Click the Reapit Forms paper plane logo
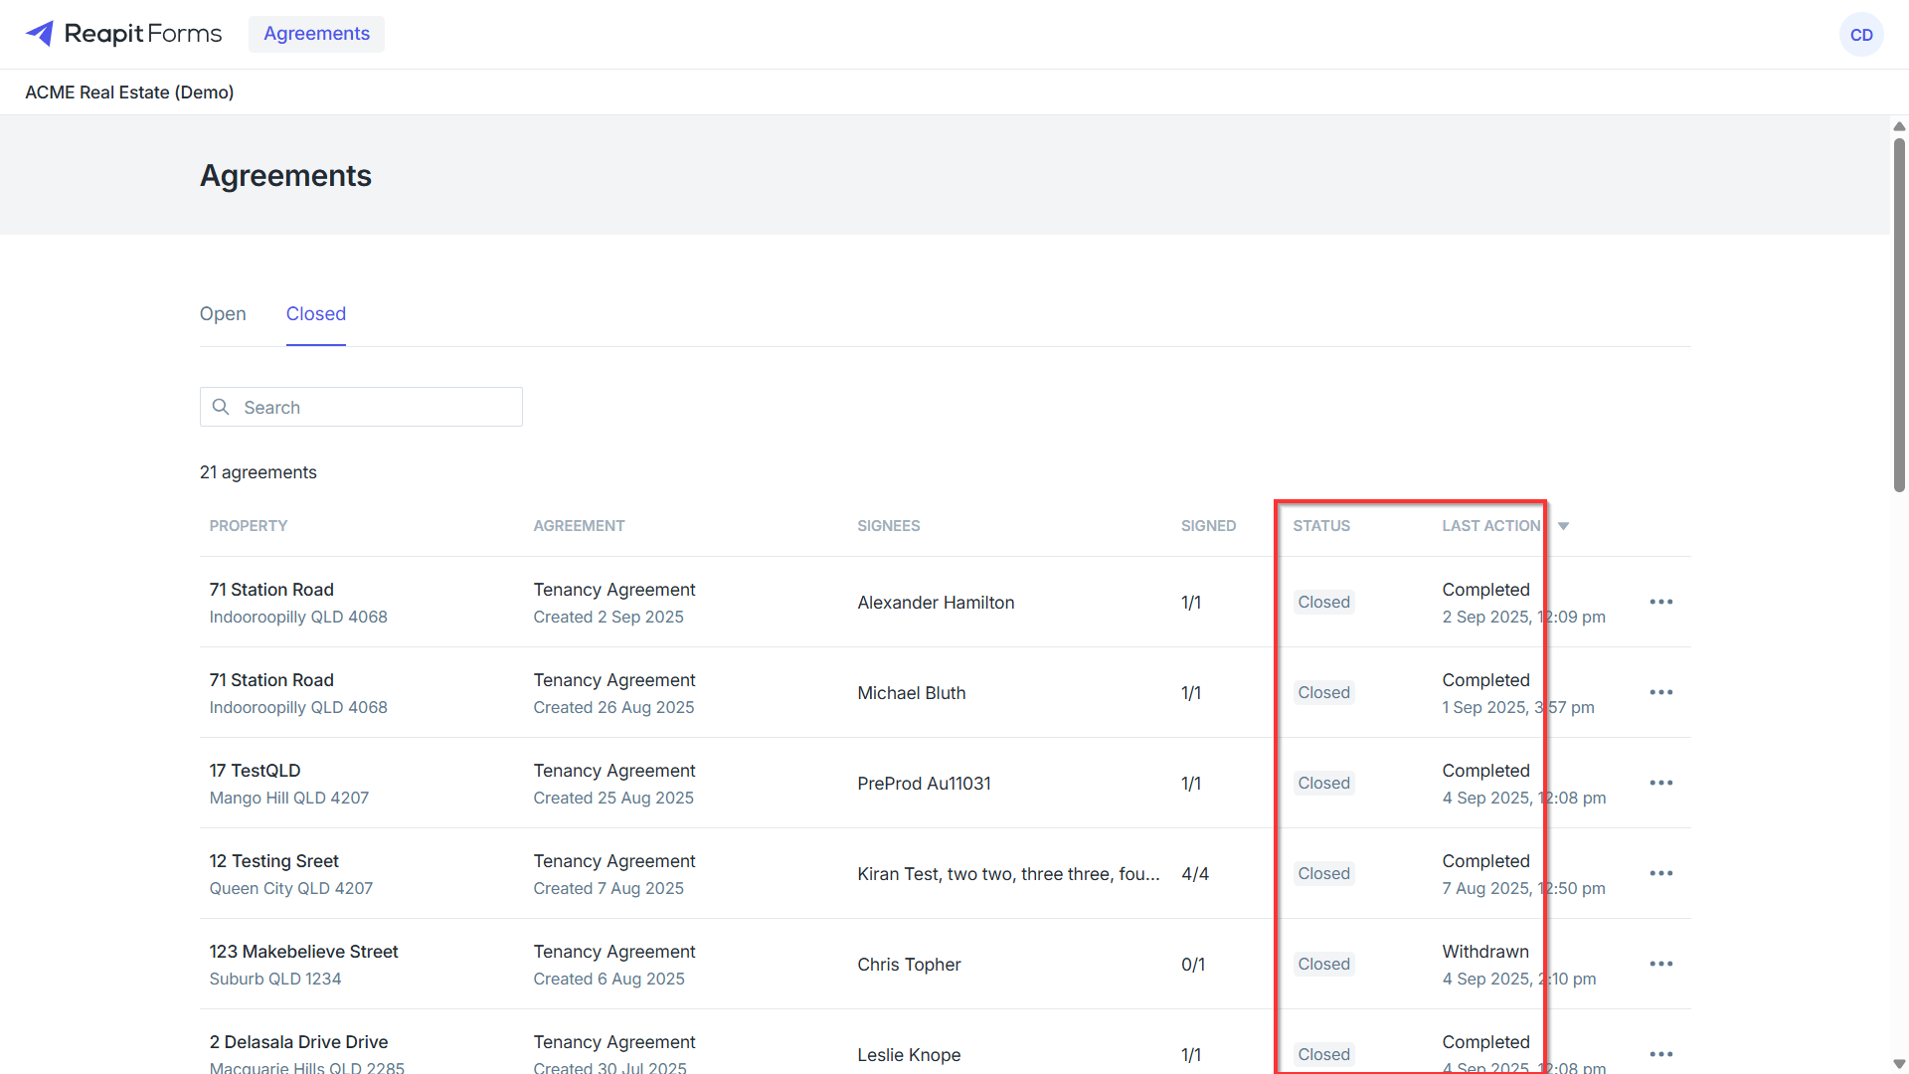This screenshot has height=1074, width=1909. coord(40,34)
